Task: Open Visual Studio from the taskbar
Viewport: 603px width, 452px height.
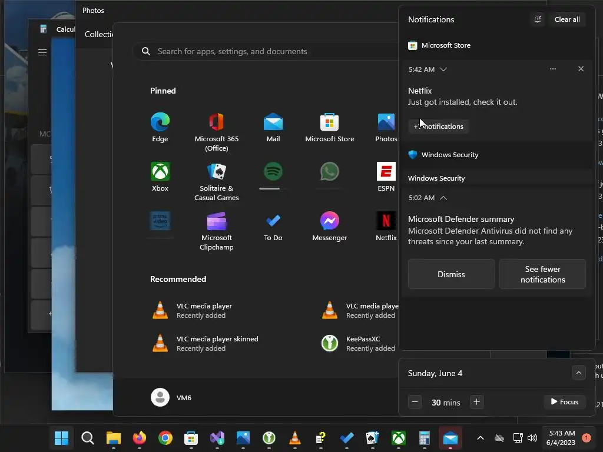Action: (x=217, y=438)
